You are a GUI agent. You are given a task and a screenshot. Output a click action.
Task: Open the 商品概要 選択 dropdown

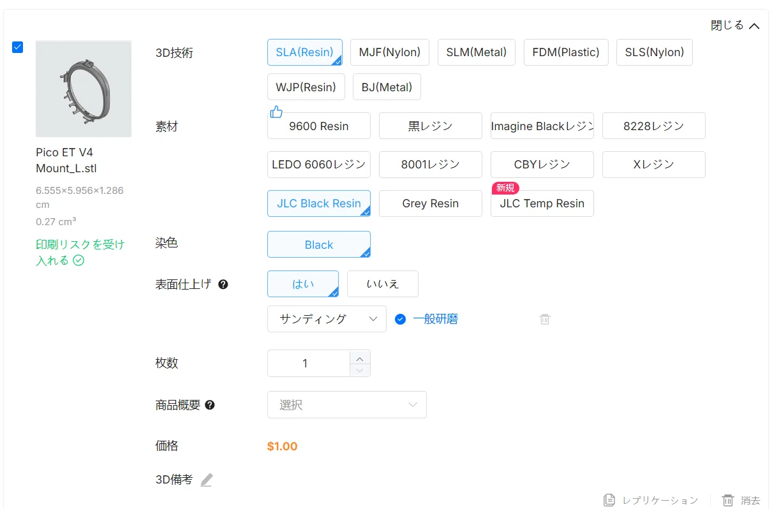347,405
